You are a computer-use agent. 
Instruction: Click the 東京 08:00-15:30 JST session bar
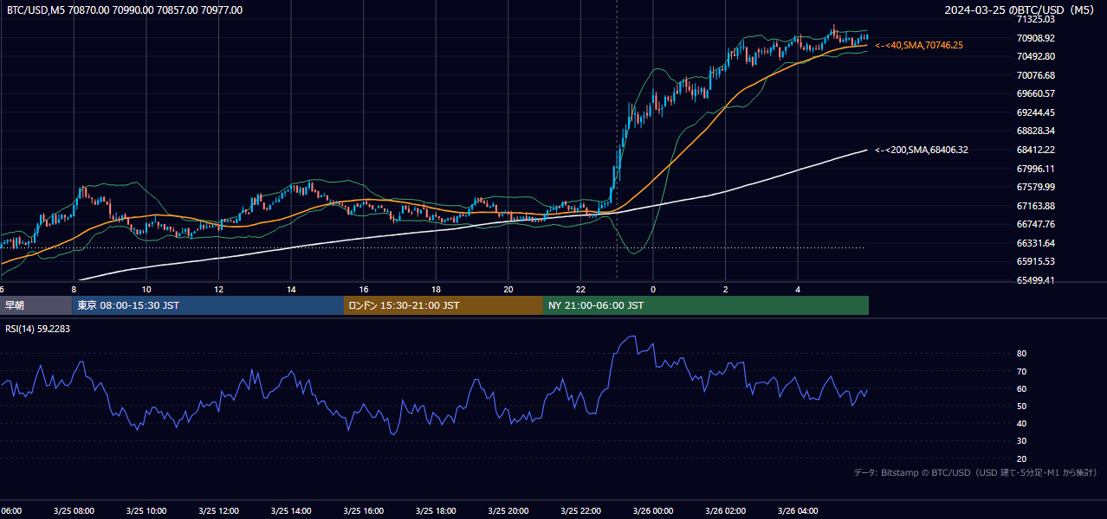pyautogui.click(x=208, y=305)
